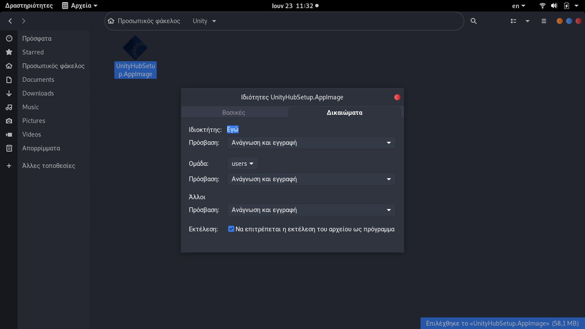Screen dimensions: 585x329
Task: Click the Downloads arrow icon in sidebar
Action: (9, 93)
